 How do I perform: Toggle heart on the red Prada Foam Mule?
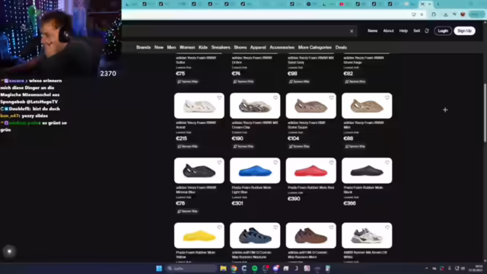click(x=332, y=162)
